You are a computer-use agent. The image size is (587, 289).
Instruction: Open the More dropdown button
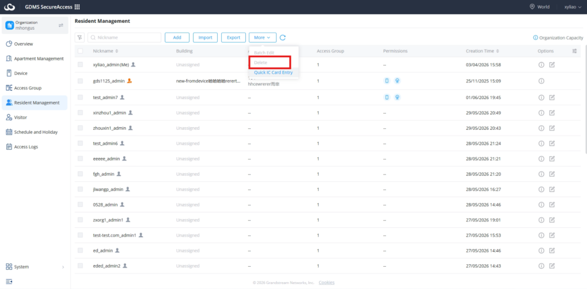point(263,37)
